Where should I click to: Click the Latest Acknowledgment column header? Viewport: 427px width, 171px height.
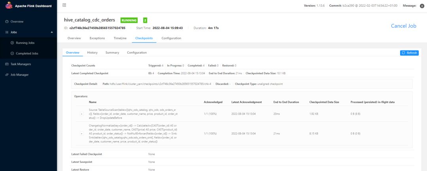[247, 102]
